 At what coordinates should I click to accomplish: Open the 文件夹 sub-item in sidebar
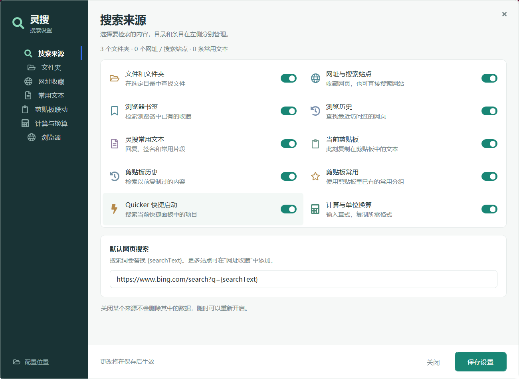click(44, 67)
